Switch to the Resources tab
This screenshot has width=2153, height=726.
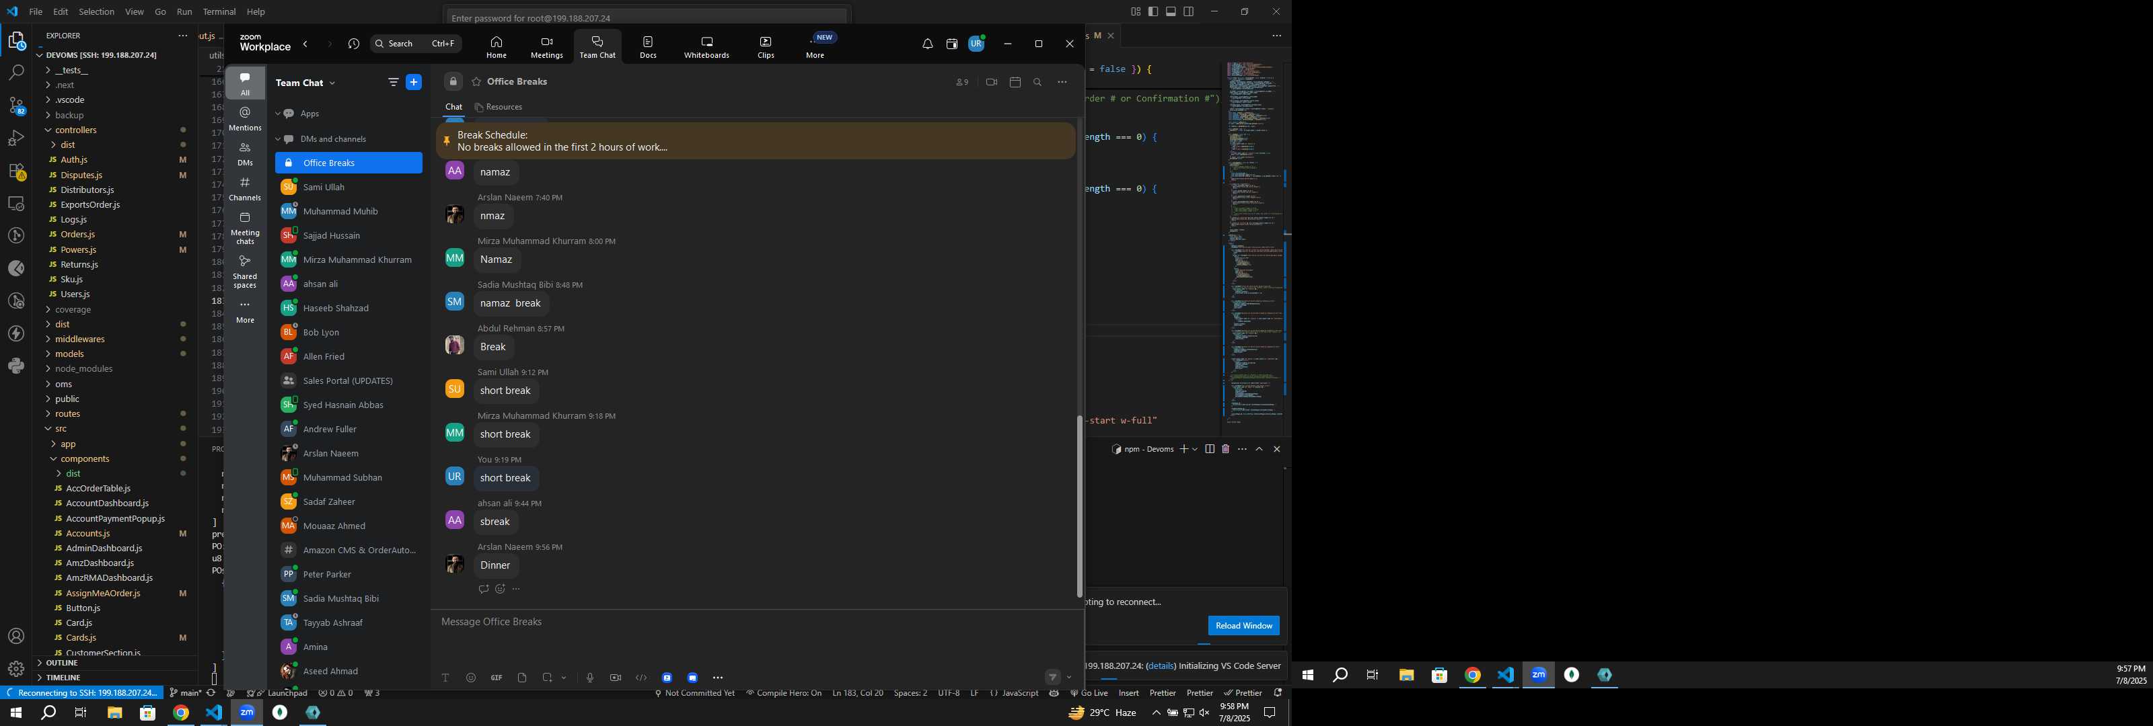[498, 107]
